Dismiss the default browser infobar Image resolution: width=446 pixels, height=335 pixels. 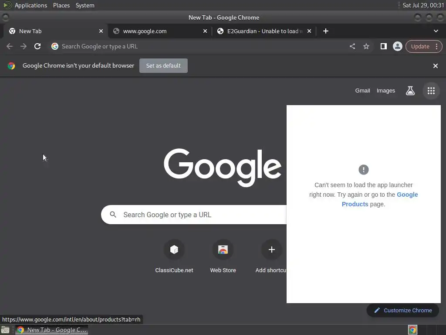(435, 66)
